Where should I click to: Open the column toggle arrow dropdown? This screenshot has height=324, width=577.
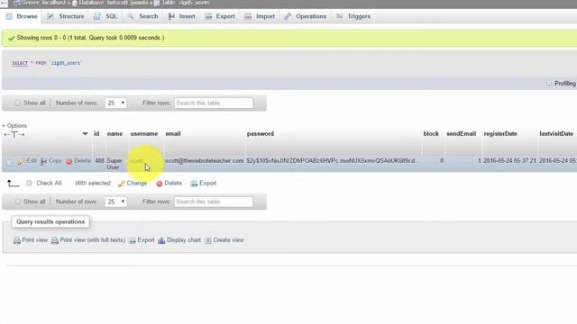point(85,134)
